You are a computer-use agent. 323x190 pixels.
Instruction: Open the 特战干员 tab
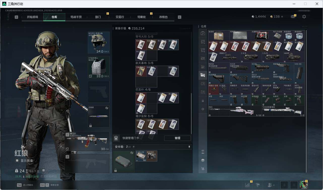[76, 17]
